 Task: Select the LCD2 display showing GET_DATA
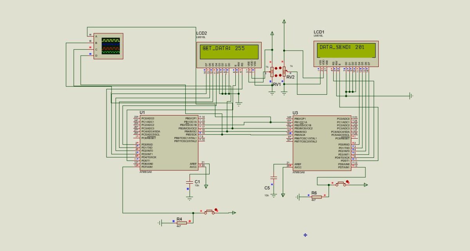click(230, 54)
